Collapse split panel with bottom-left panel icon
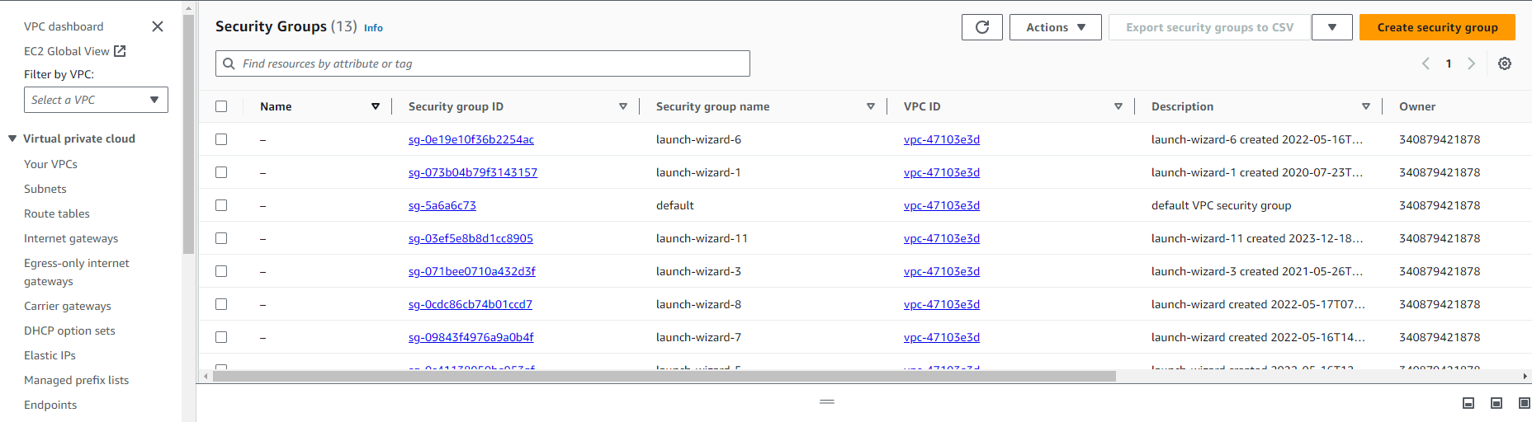1532x422 pixels. click(1468, 403)
